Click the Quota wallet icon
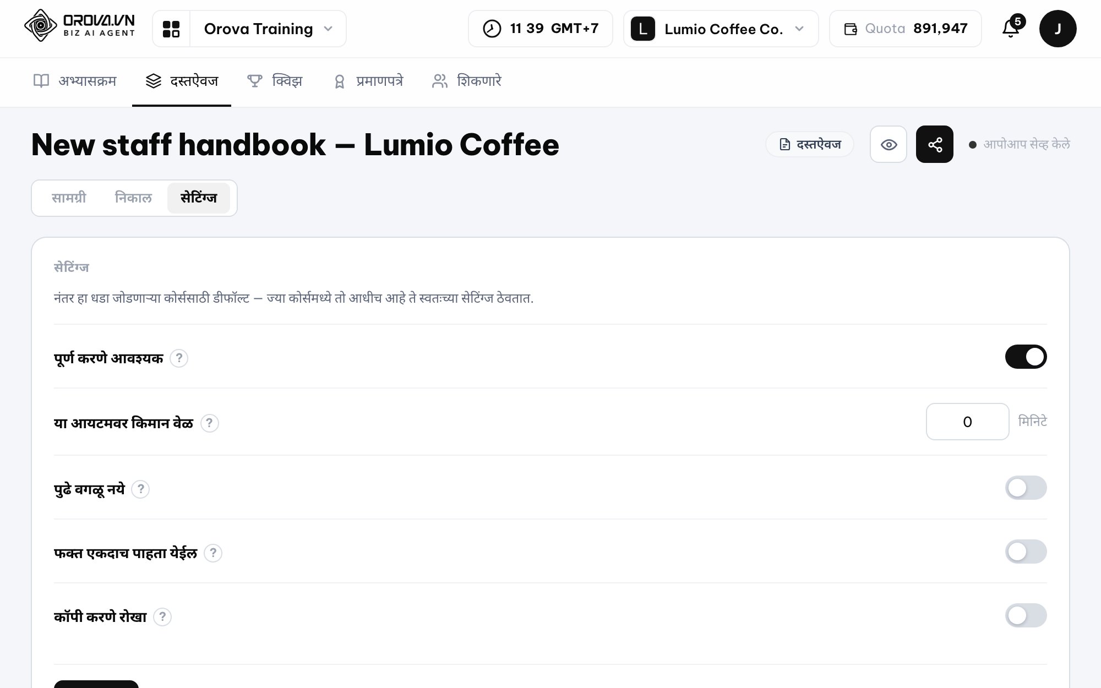Screen dimensions: 1101x688 851,29
